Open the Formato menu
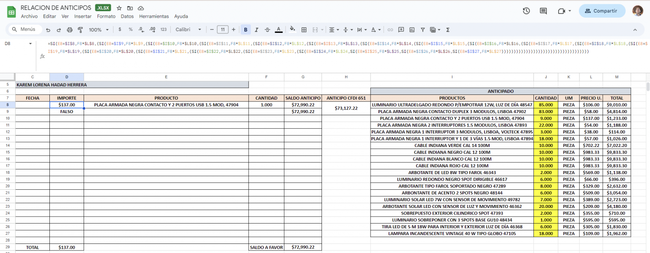This screenshot has width=650, height=253. pyautogui.click(x=106, y=16)
